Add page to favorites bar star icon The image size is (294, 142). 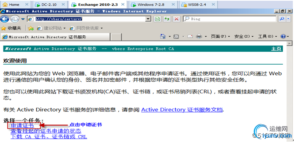point(31,28)
